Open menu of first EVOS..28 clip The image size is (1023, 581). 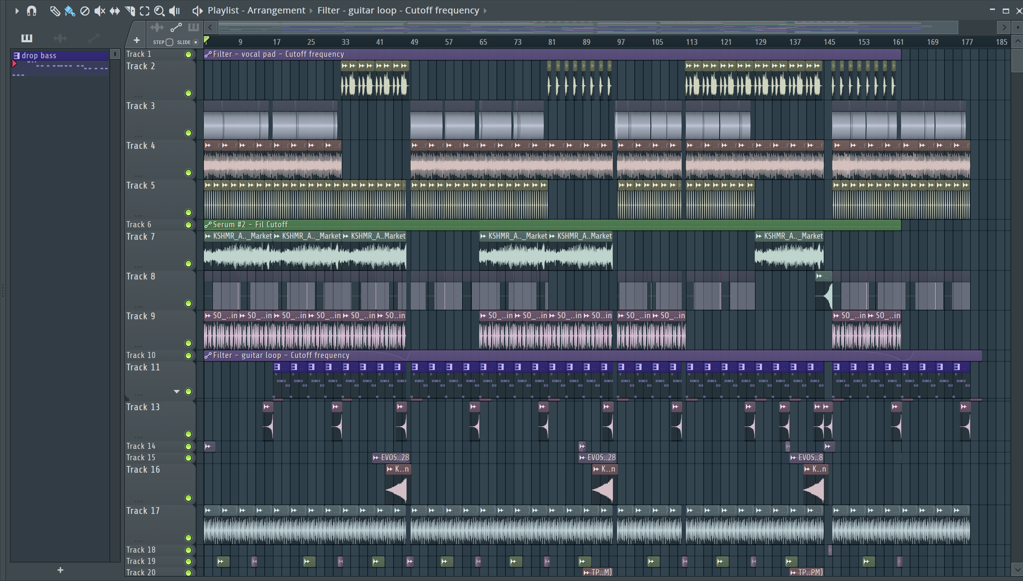375,458
